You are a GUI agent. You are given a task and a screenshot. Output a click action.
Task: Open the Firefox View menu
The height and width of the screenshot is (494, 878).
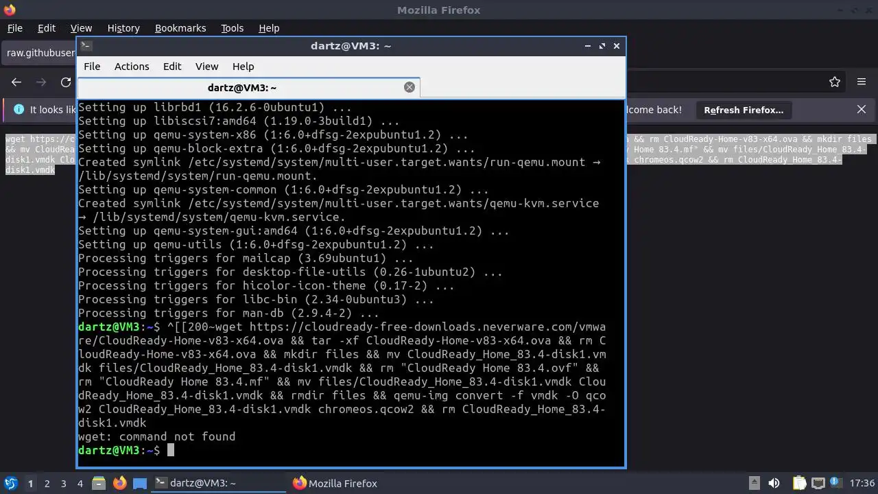(81, 28)
